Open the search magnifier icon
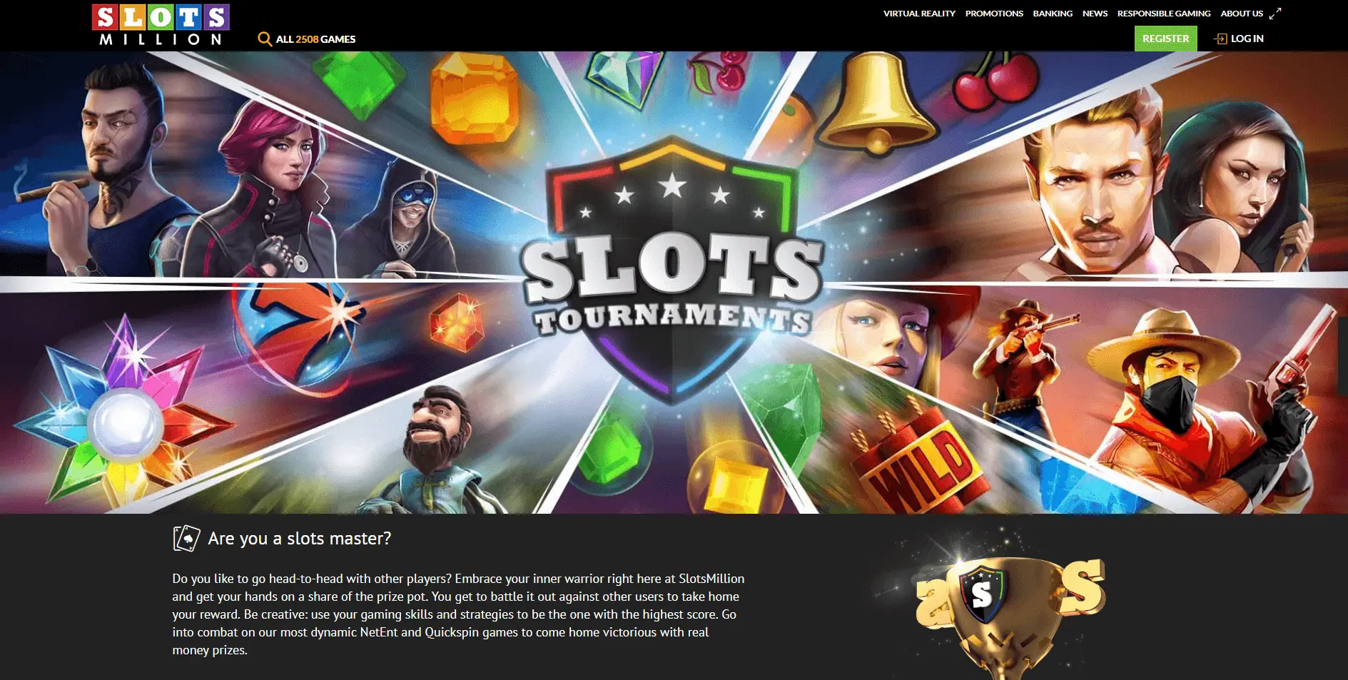 point(265,39)
